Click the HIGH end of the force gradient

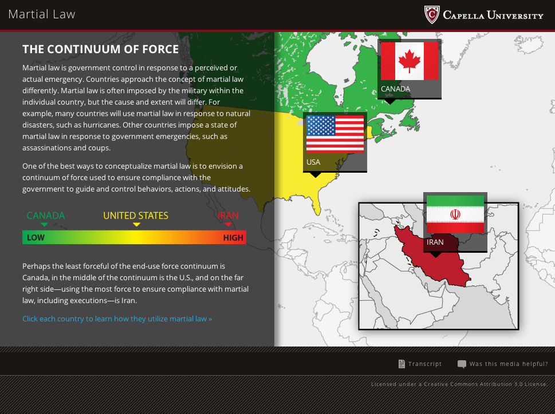pos(233,237)
